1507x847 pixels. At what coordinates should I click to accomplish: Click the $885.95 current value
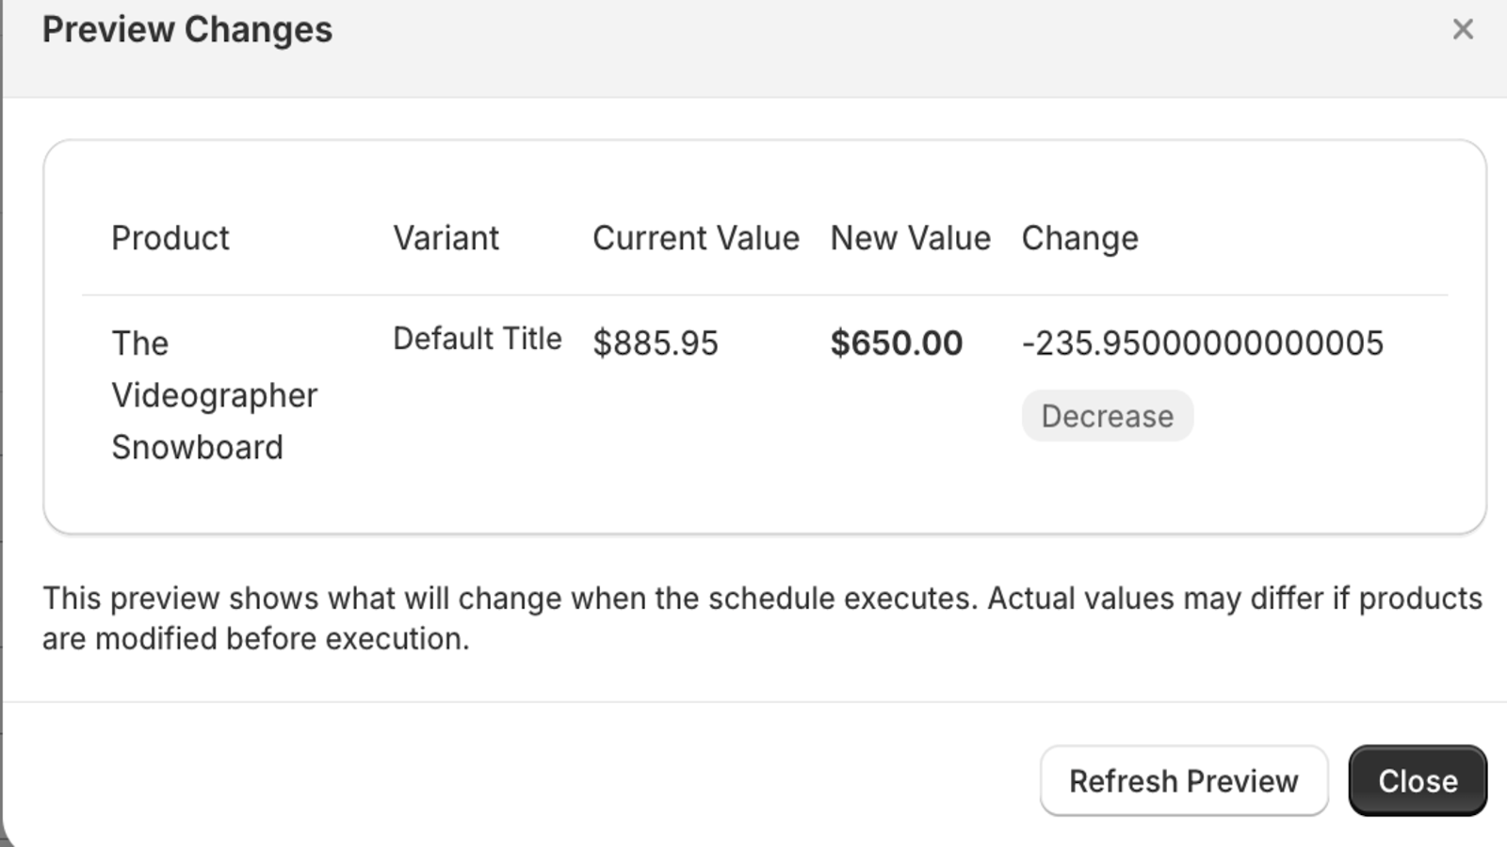click(655, 344)
